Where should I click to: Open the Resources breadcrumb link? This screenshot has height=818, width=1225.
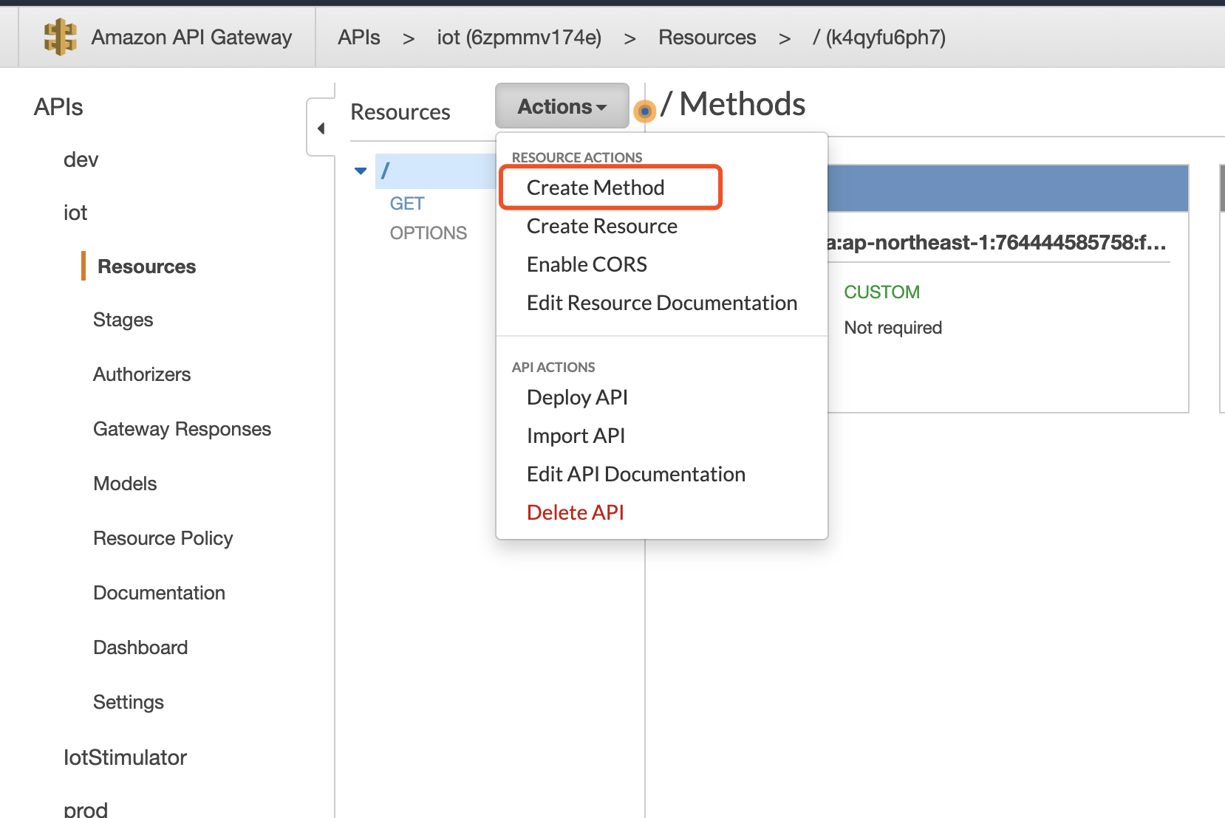click(x=707, y=37)
